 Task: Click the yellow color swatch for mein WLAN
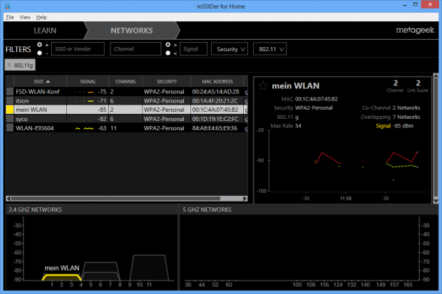click(10, 110)
